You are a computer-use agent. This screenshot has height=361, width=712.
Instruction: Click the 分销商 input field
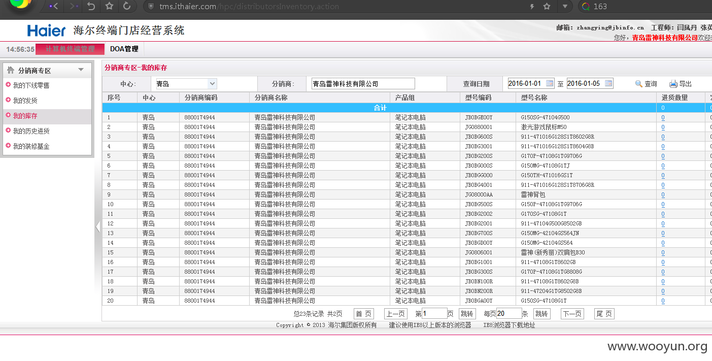(x=363, y=84)
